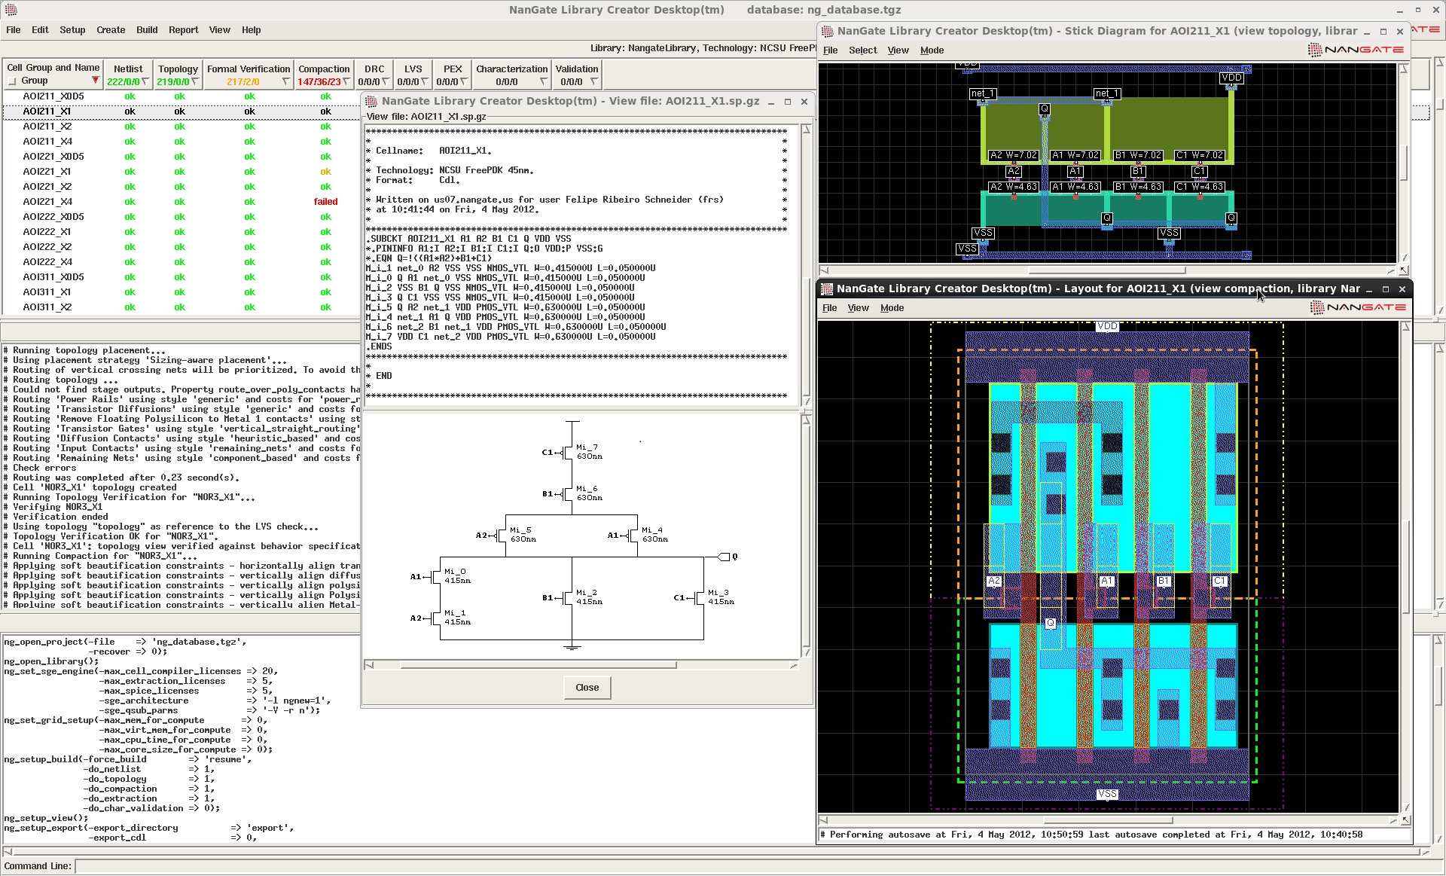Open the Build menu in the main window
The image size is (1446, 876).
coord(147,30)
